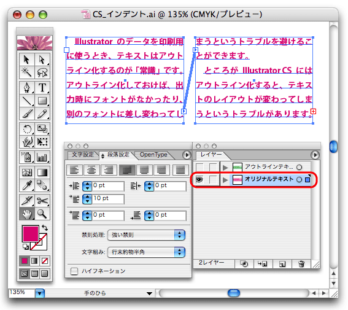The width and height of the screenshot is (348, 310).
Task: Click the magenta Fill color swatch
Action: (31, 233)
